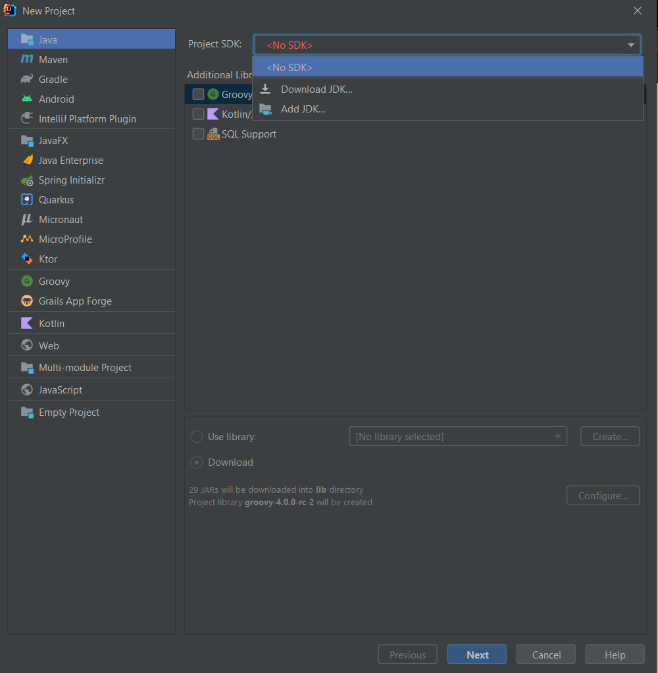Click the Gradle elephant icon
The image size is (658, 673).
[x=27, y=79]
